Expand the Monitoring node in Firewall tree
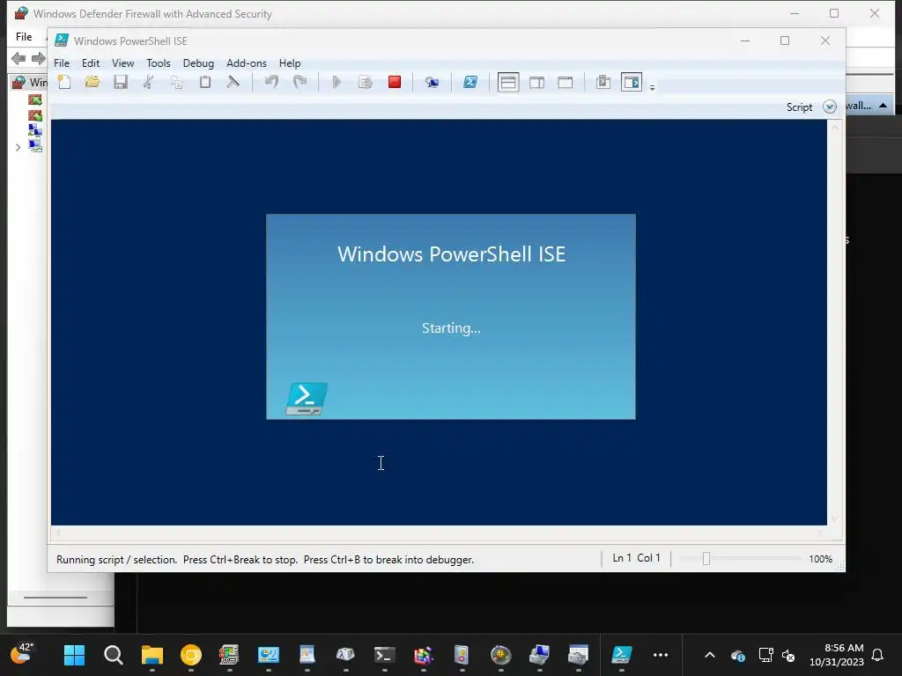 (18, 147)
